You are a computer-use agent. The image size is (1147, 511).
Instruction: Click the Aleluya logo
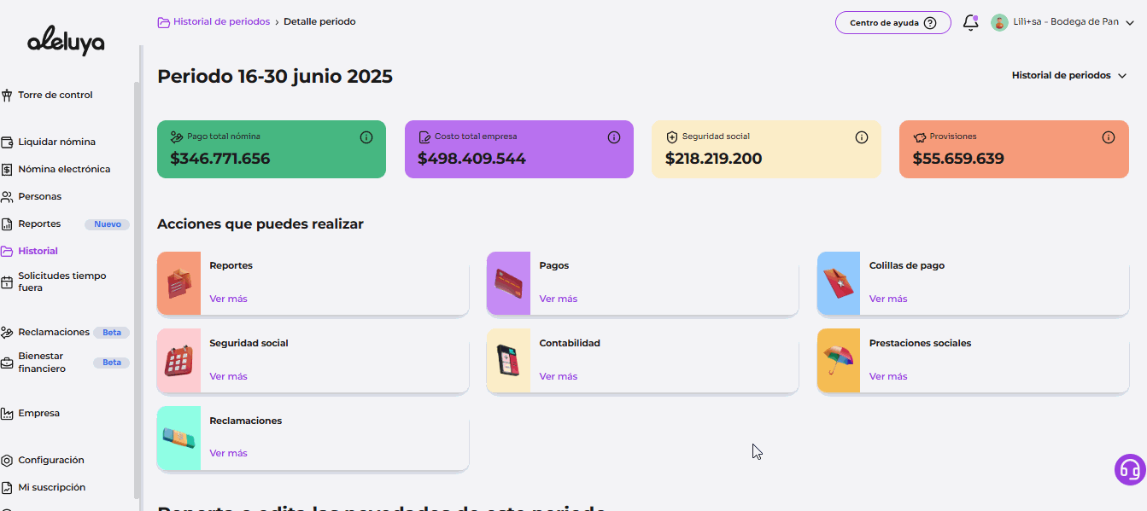click(66, 40)
